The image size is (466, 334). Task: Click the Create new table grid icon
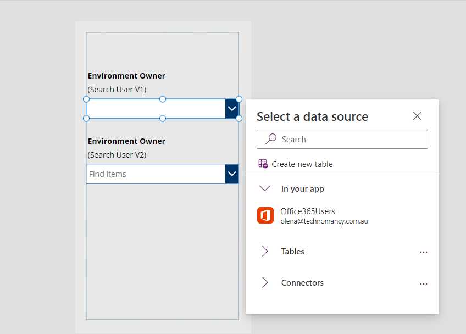point(263,164)
